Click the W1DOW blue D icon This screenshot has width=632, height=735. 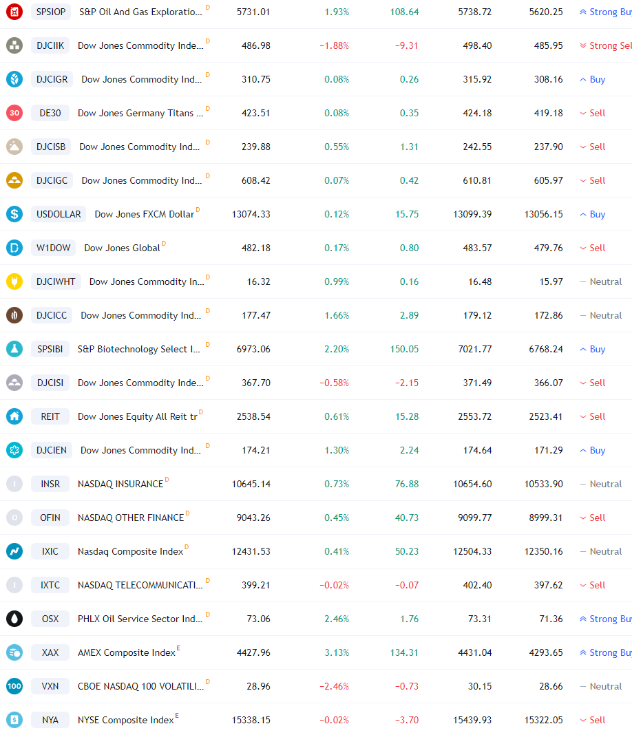pyautogui.click(x=14, y=248)
